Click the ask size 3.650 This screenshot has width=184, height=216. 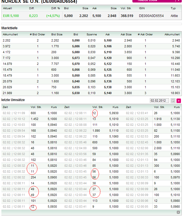[128, 52]
